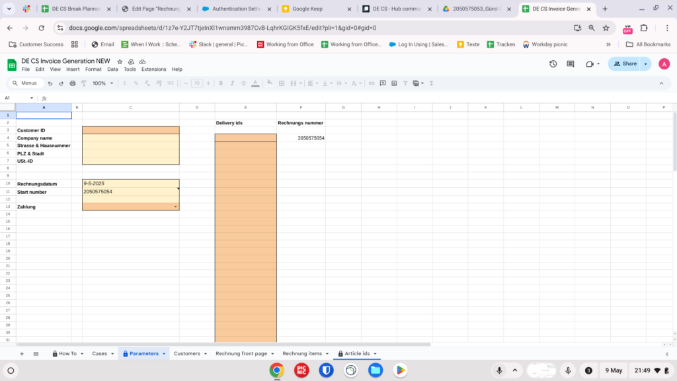
Task: Expand the Zahlung dropdown cell arrow
Action: point(175,207)
